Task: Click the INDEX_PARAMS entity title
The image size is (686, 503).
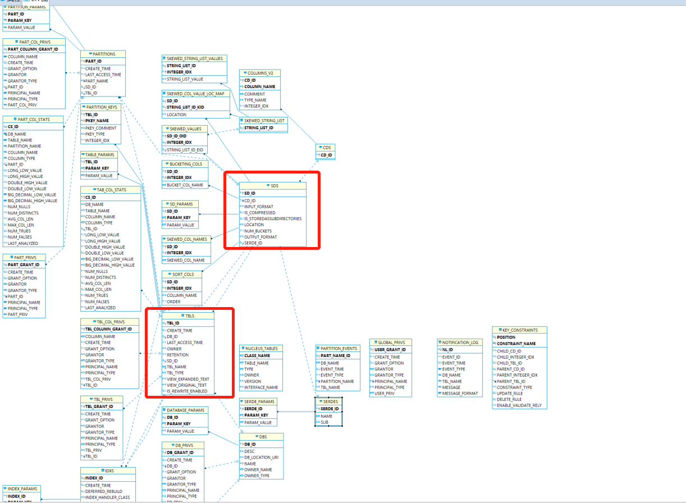Action: click(21, 489)
